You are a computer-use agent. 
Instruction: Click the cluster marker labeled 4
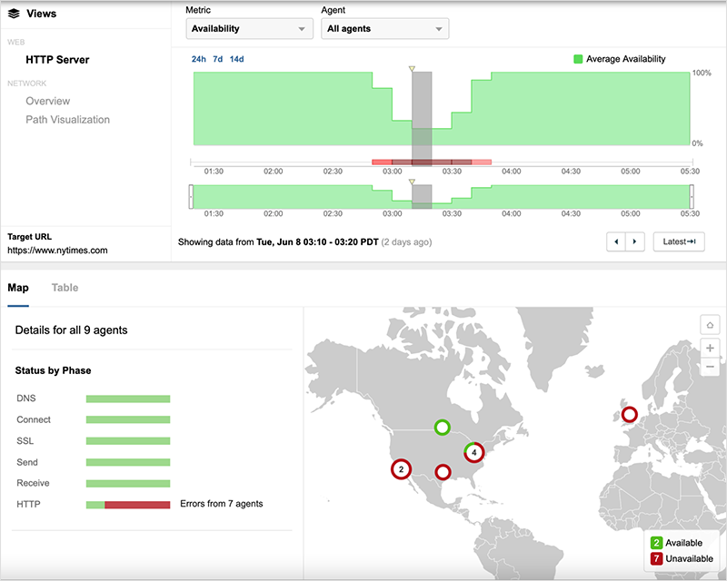(x=473, y=451)
